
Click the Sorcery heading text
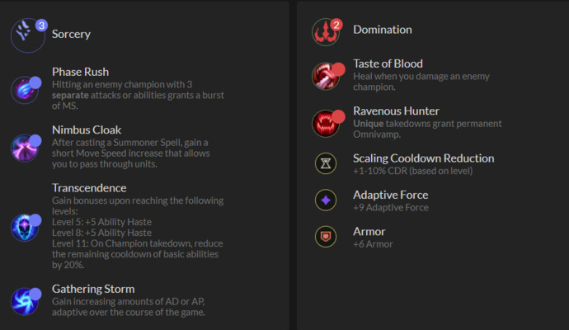(71, 34)
